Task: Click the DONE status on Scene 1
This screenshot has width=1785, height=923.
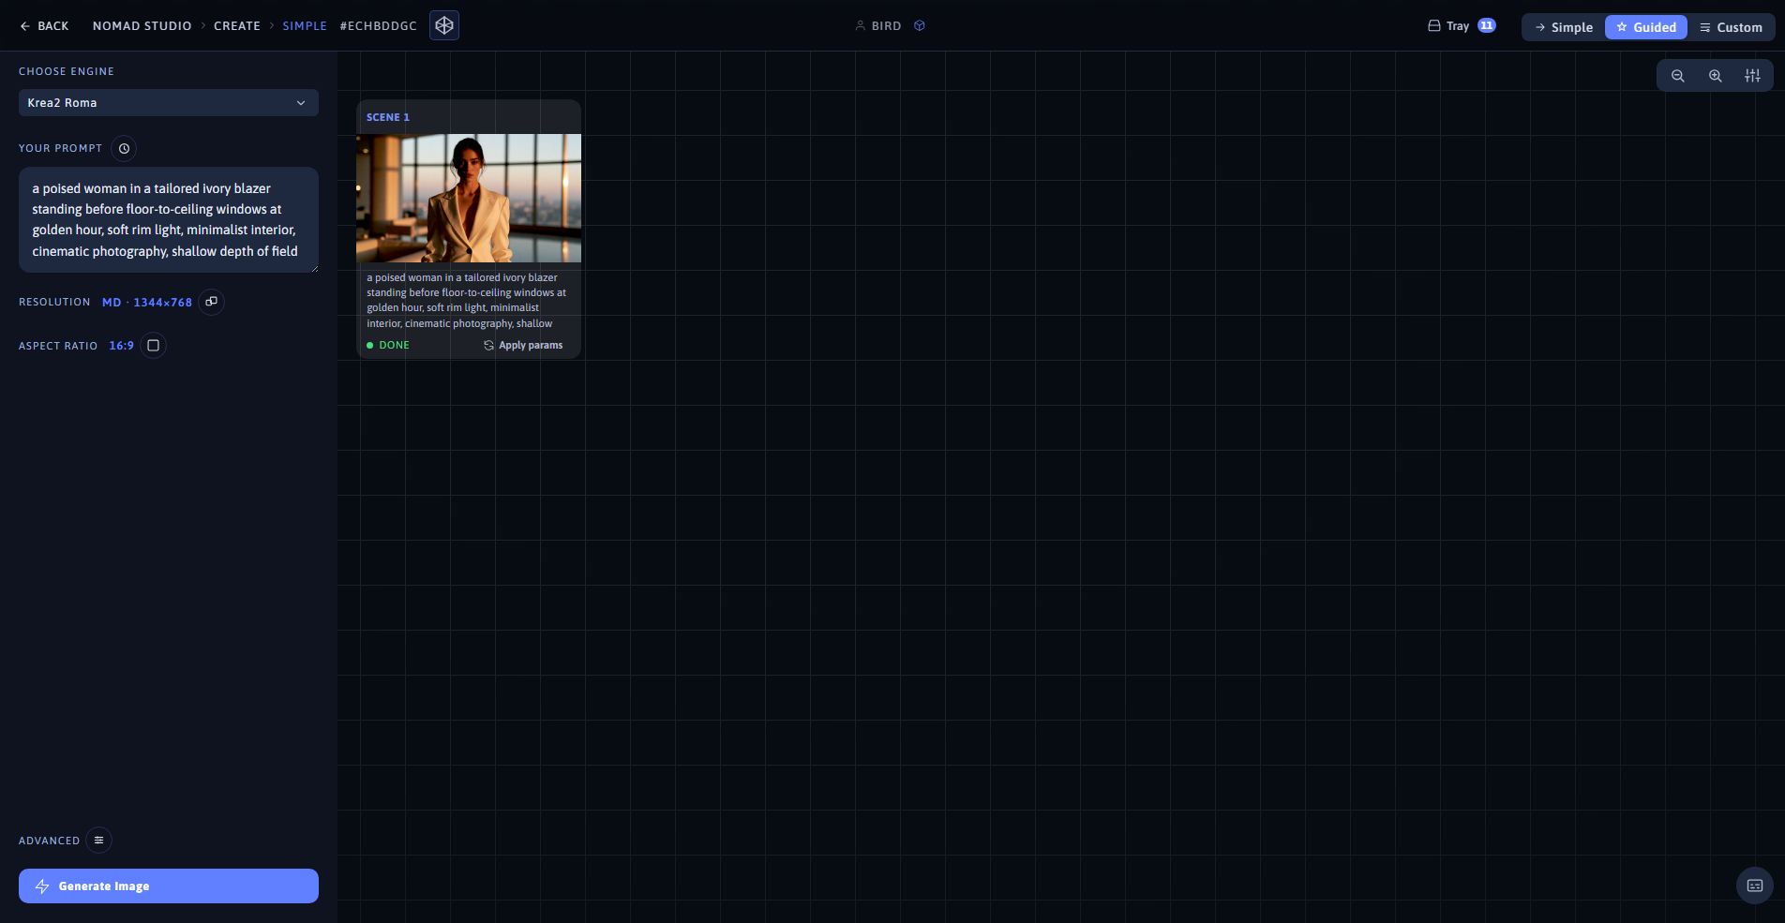Action: [x=388, y=346]
